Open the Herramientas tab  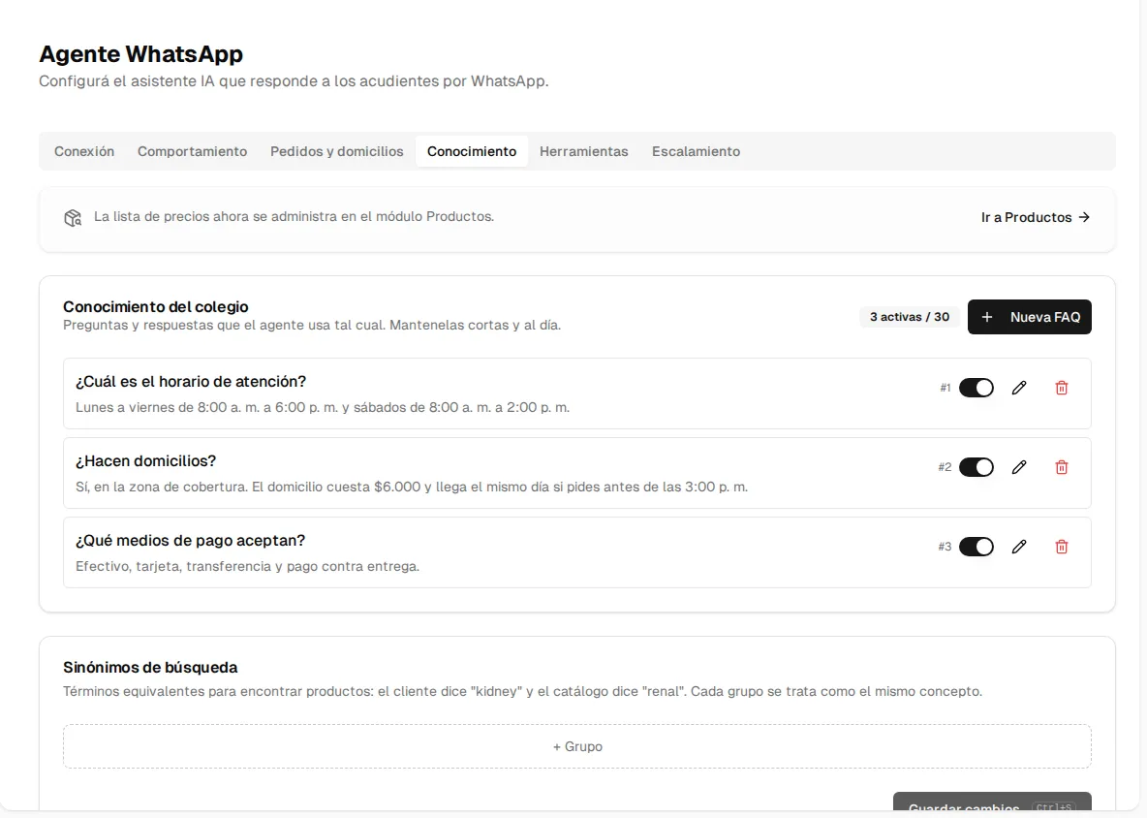584,151
